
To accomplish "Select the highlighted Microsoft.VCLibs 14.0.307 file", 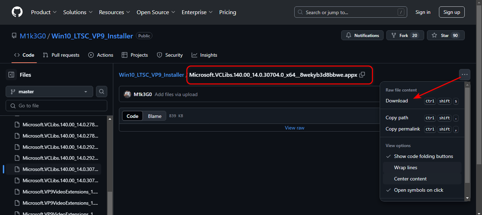I will point(53,169).
